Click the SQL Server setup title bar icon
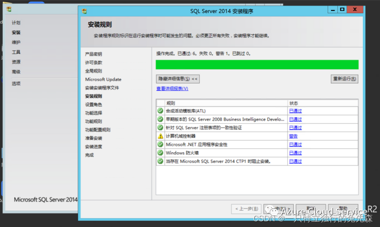 pos(84,11)
